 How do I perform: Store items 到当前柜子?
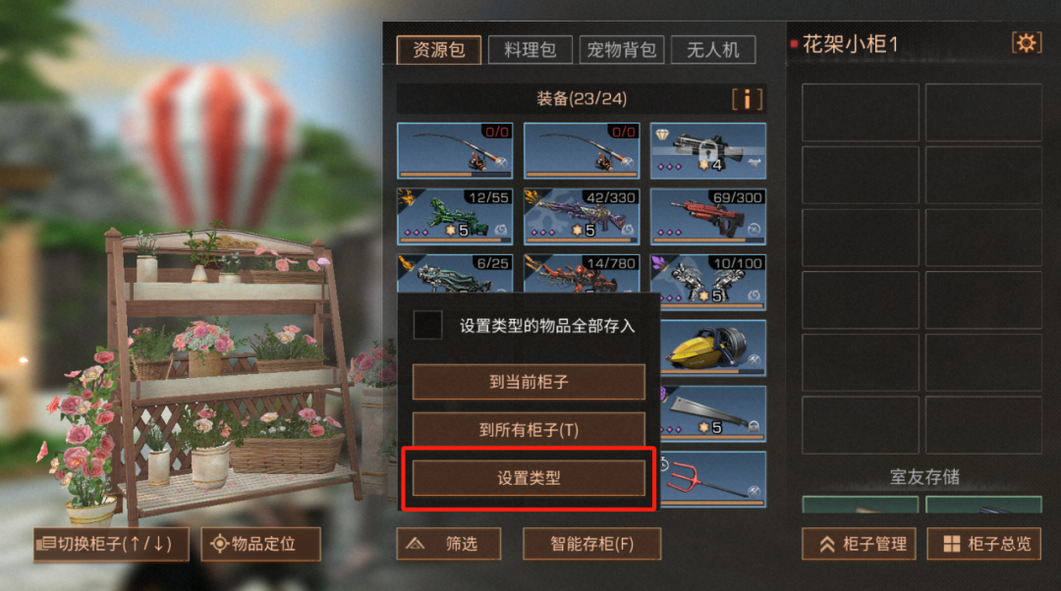[529, 382]
